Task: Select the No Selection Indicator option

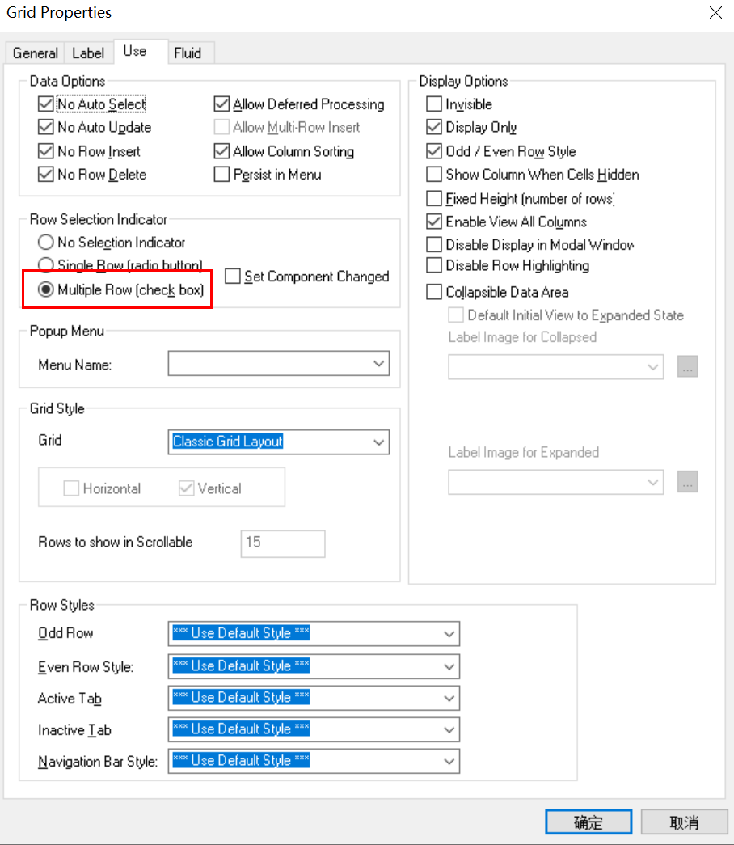Action: click(45, 242)
